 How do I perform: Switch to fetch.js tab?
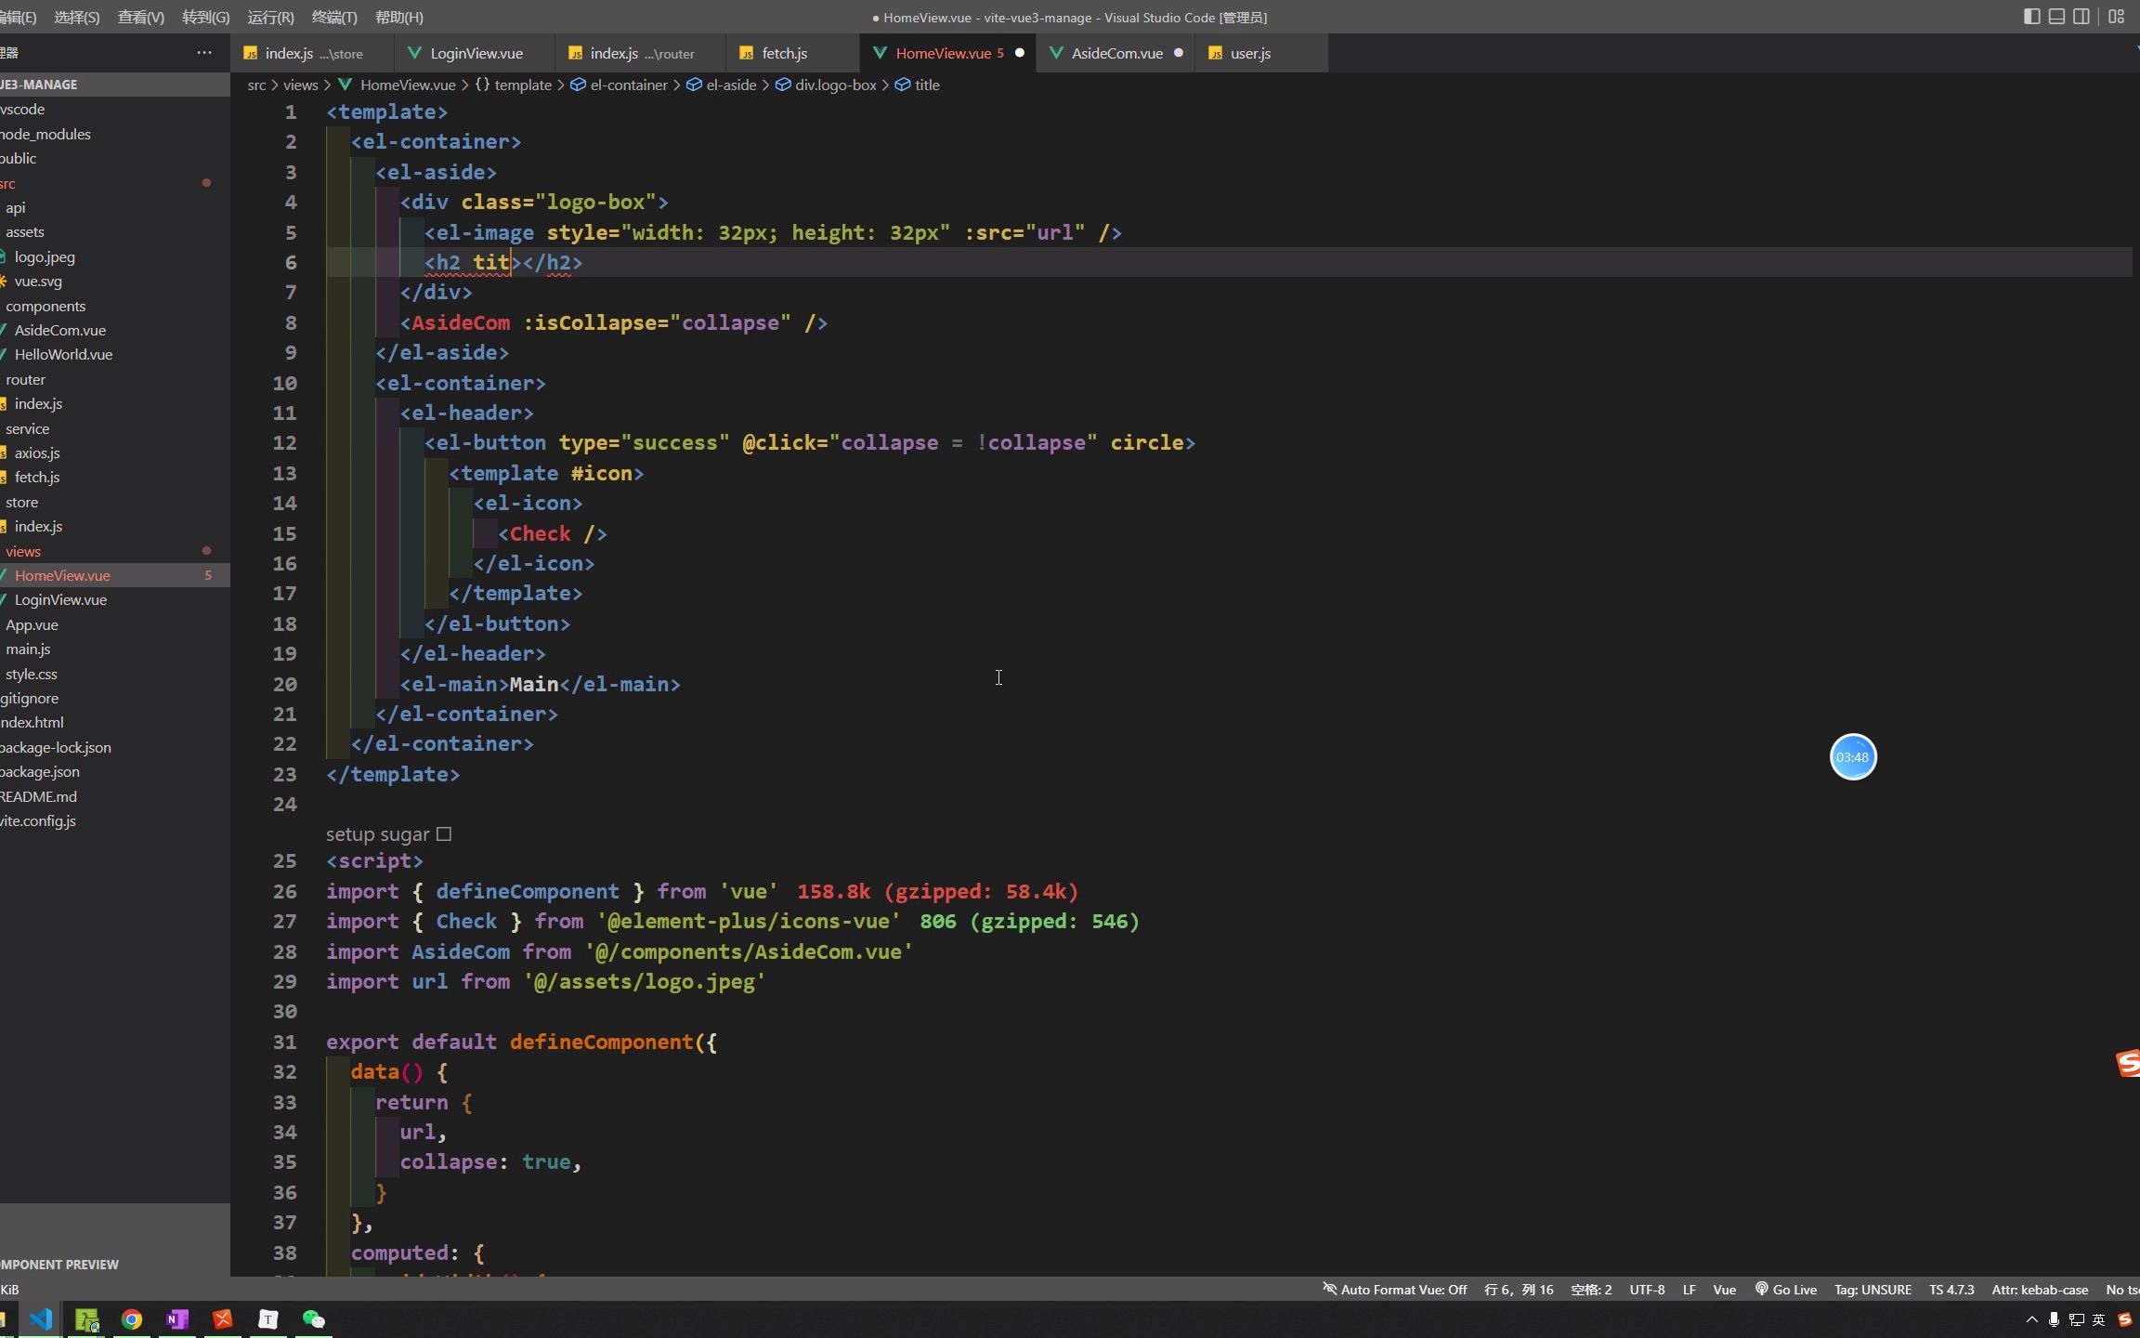coord(793,53)
